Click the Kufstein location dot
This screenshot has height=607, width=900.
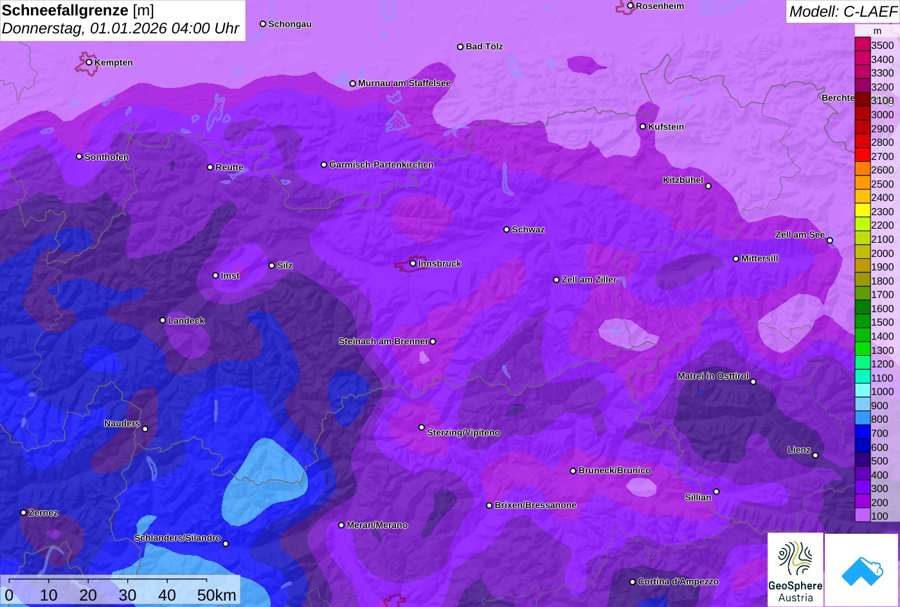643,127
